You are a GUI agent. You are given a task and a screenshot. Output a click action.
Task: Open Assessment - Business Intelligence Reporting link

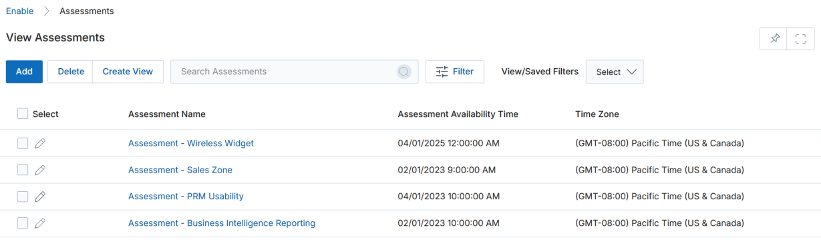(222, 223)
